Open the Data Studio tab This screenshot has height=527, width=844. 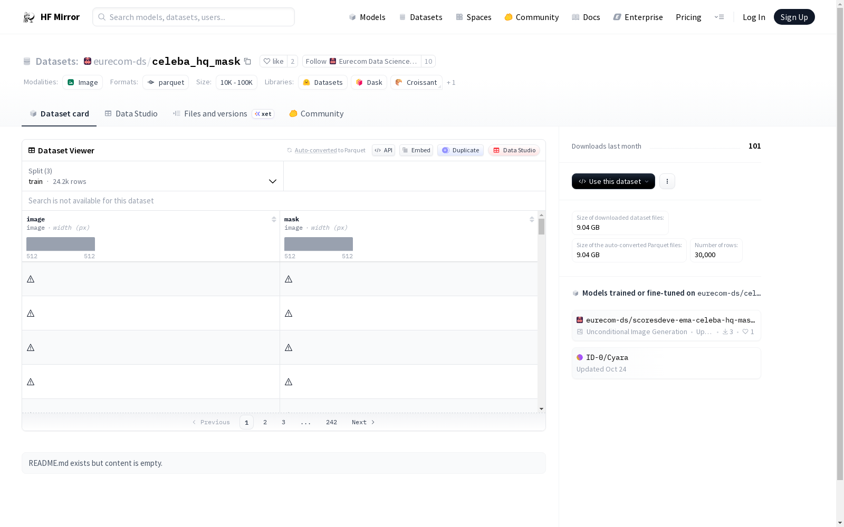(x=131, y=114)
